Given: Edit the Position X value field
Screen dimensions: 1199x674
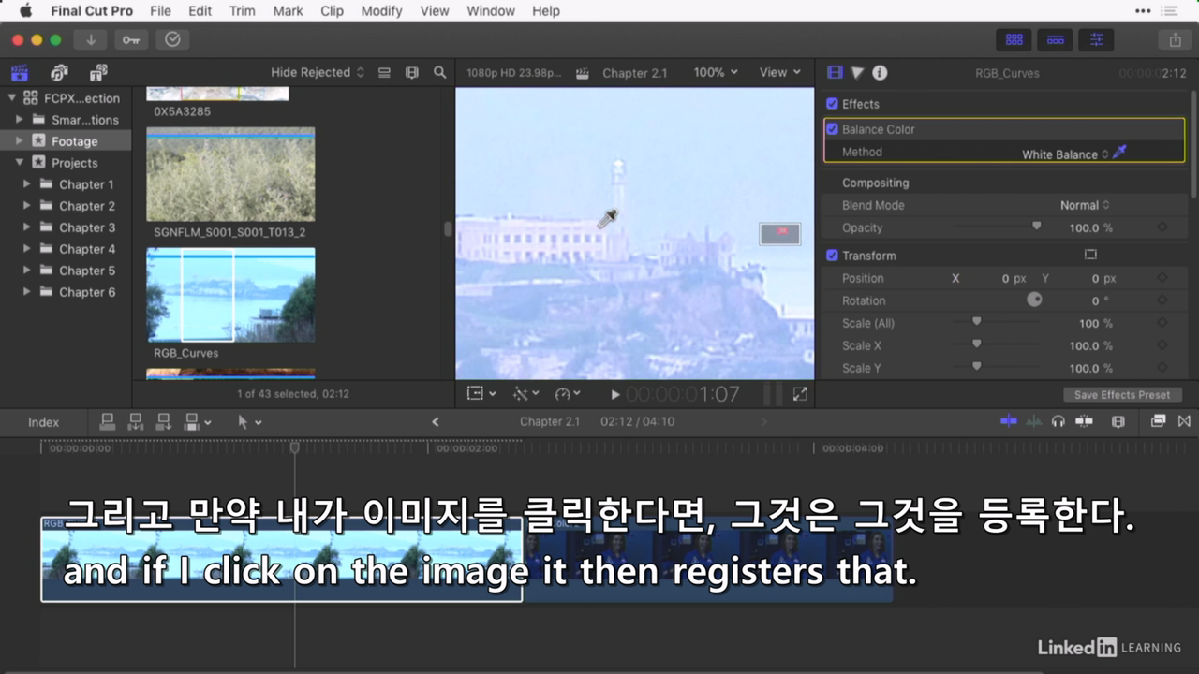Looking at the screenshot, I should 1005,278.
